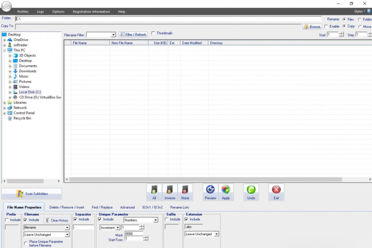This screenshot has width=372, height=248.
Task: Enable the Thumbnails checkbox
Action: pos(153,33)
